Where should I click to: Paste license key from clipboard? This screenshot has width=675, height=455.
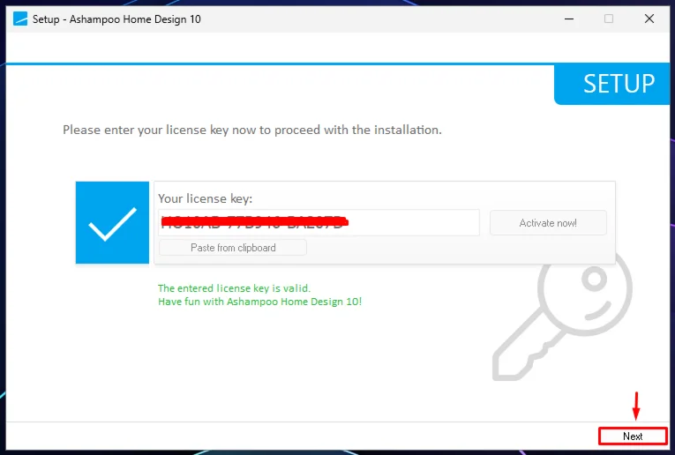tap(233, 248)
